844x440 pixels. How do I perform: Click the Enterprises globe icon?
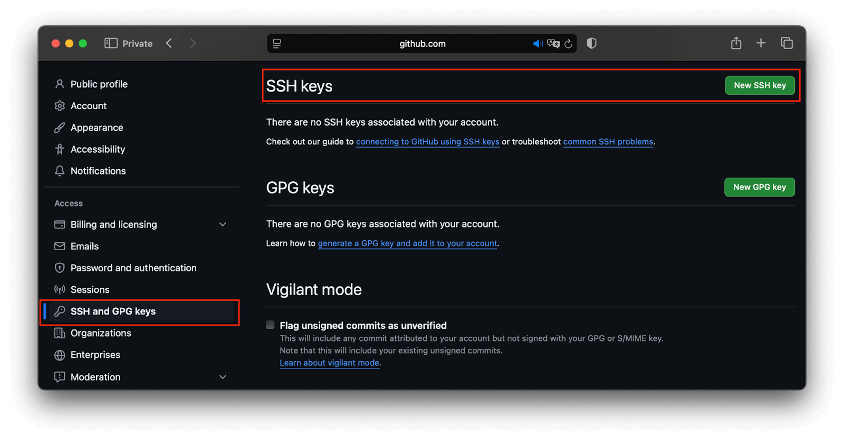[60, 355]
